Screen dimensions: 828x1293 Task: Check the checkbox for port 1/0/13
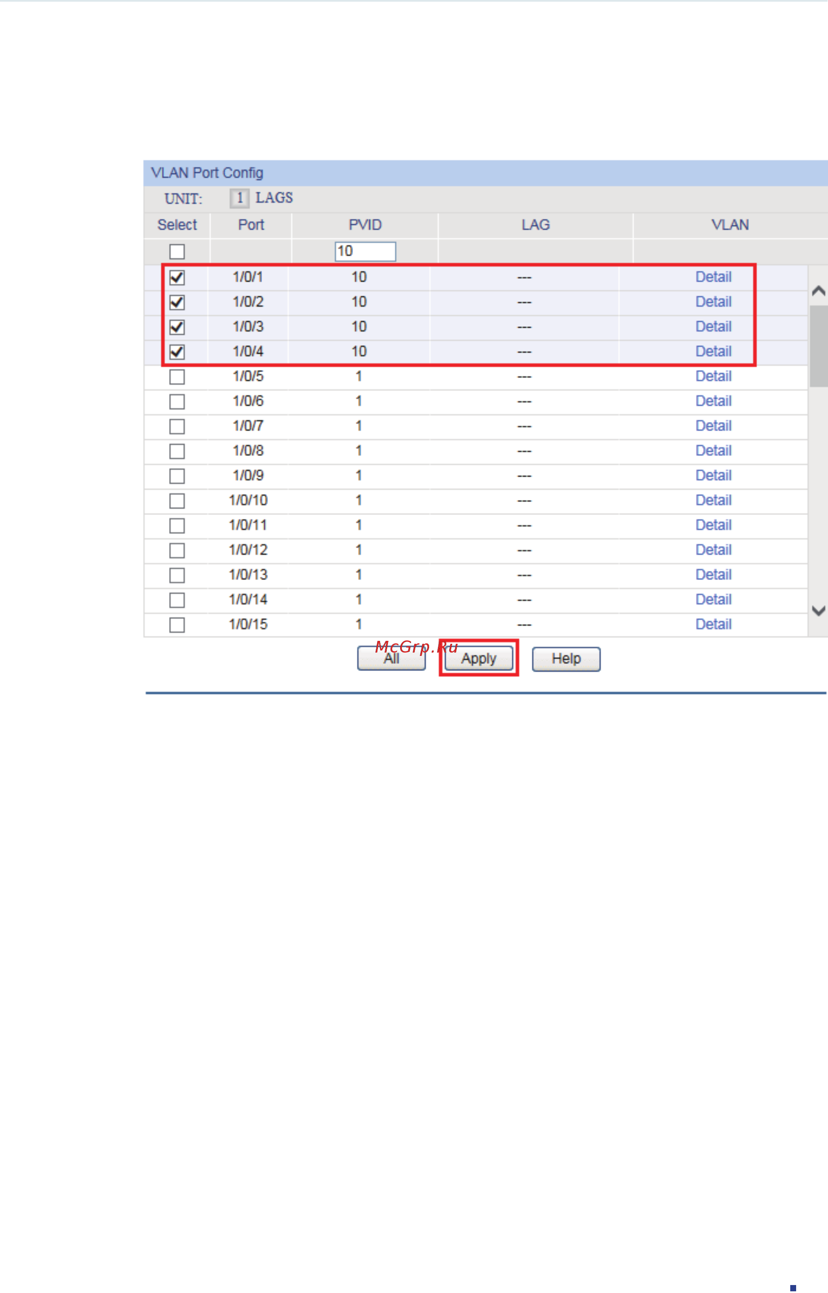point(177,575)
